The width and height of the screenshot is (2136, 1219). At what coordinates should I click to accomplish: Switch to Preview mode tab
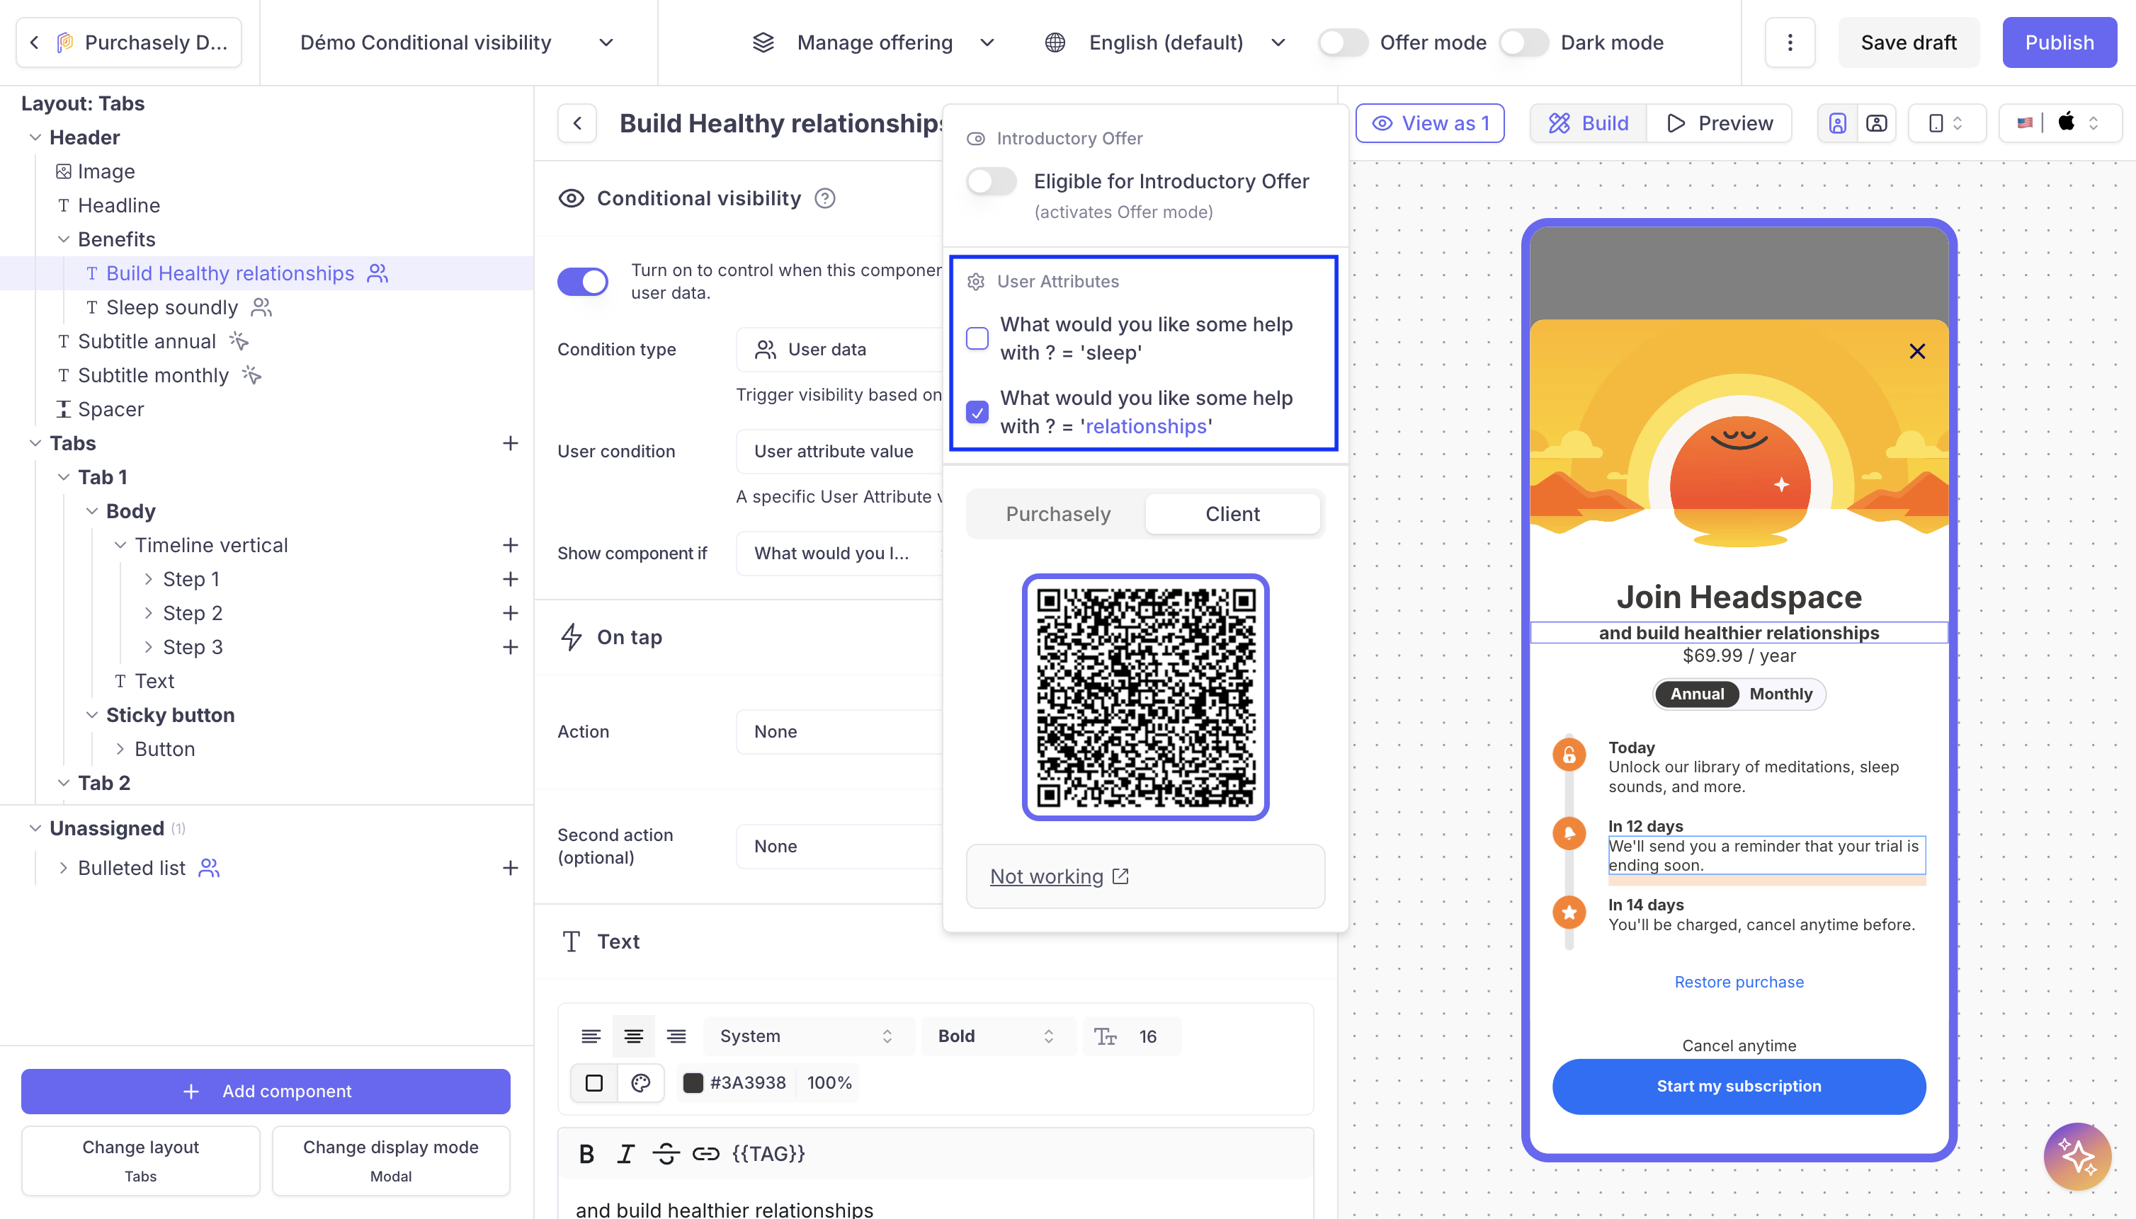point(1719,124)
